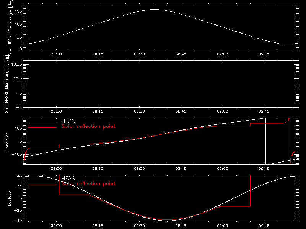The width and height of the screenshot is (306, 229).
Task: Click the 40 tick on the Latitude axis
Action: point(20,176)
